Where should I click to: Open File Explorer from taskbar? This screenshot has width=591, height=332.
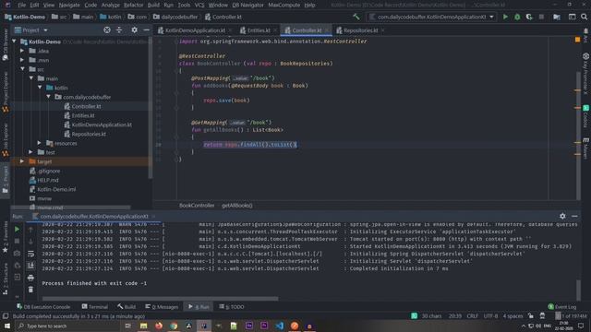click(144, 326)
